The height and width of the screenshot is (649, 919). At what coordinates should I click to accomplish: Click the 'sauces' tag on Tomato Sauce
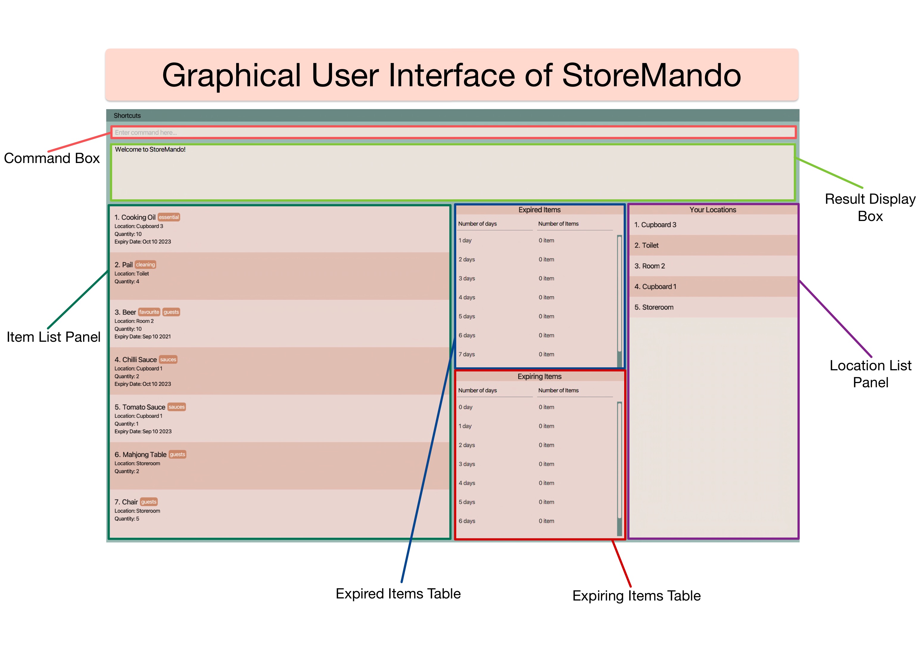[x=177, y=407]
